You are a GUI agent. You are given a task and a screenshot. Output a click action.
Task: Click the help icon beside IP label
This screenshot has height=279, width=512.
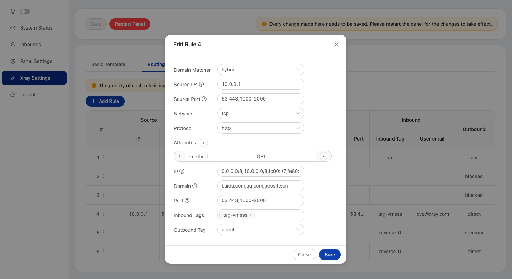click(x=182, y=172)
